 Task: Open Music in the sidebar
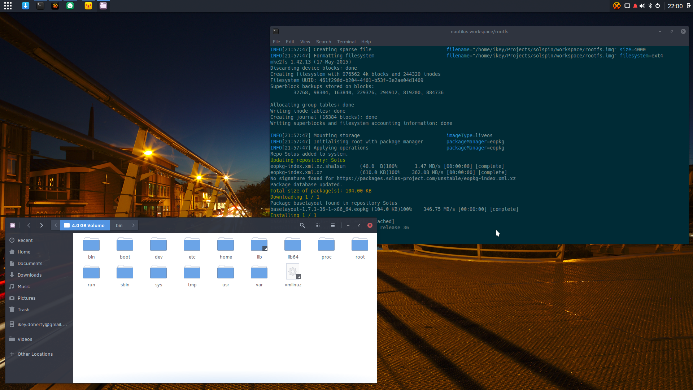[39, 286]
